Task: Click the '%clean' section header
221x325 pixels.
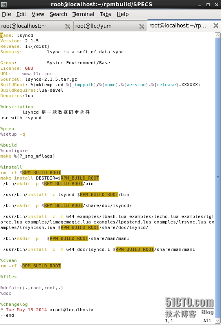Action: tap(9, 260)
